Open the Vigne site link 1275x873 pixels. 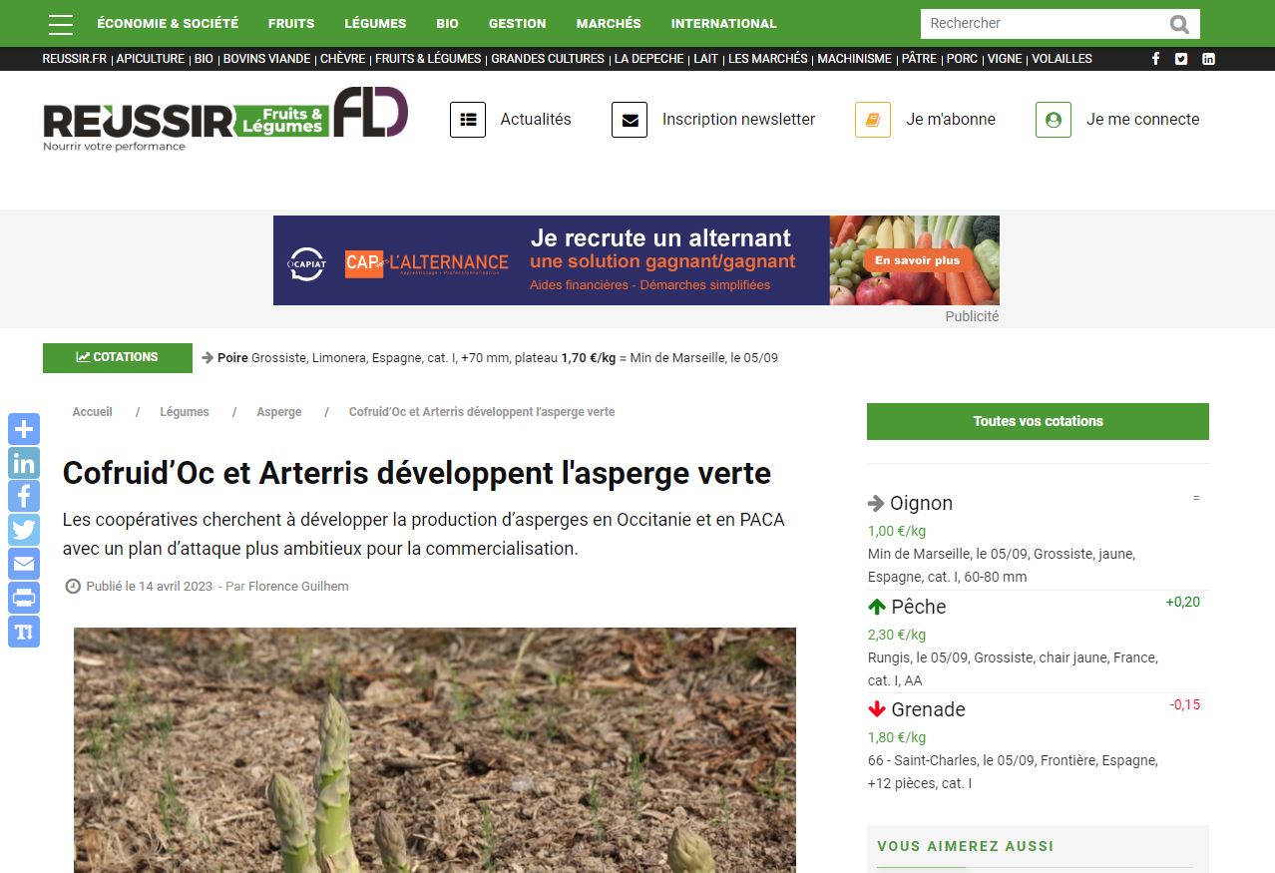[x=1005, y=59]
